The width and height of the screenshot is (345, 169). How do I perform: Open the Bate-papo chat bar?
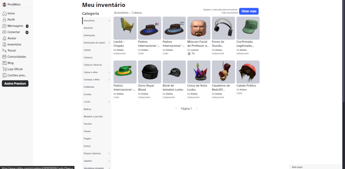click(316, 167)
